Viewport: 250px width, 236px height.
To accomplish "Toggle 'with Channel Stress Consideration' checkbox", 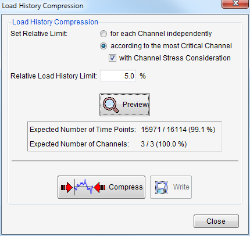I will [x=112, y=58].
